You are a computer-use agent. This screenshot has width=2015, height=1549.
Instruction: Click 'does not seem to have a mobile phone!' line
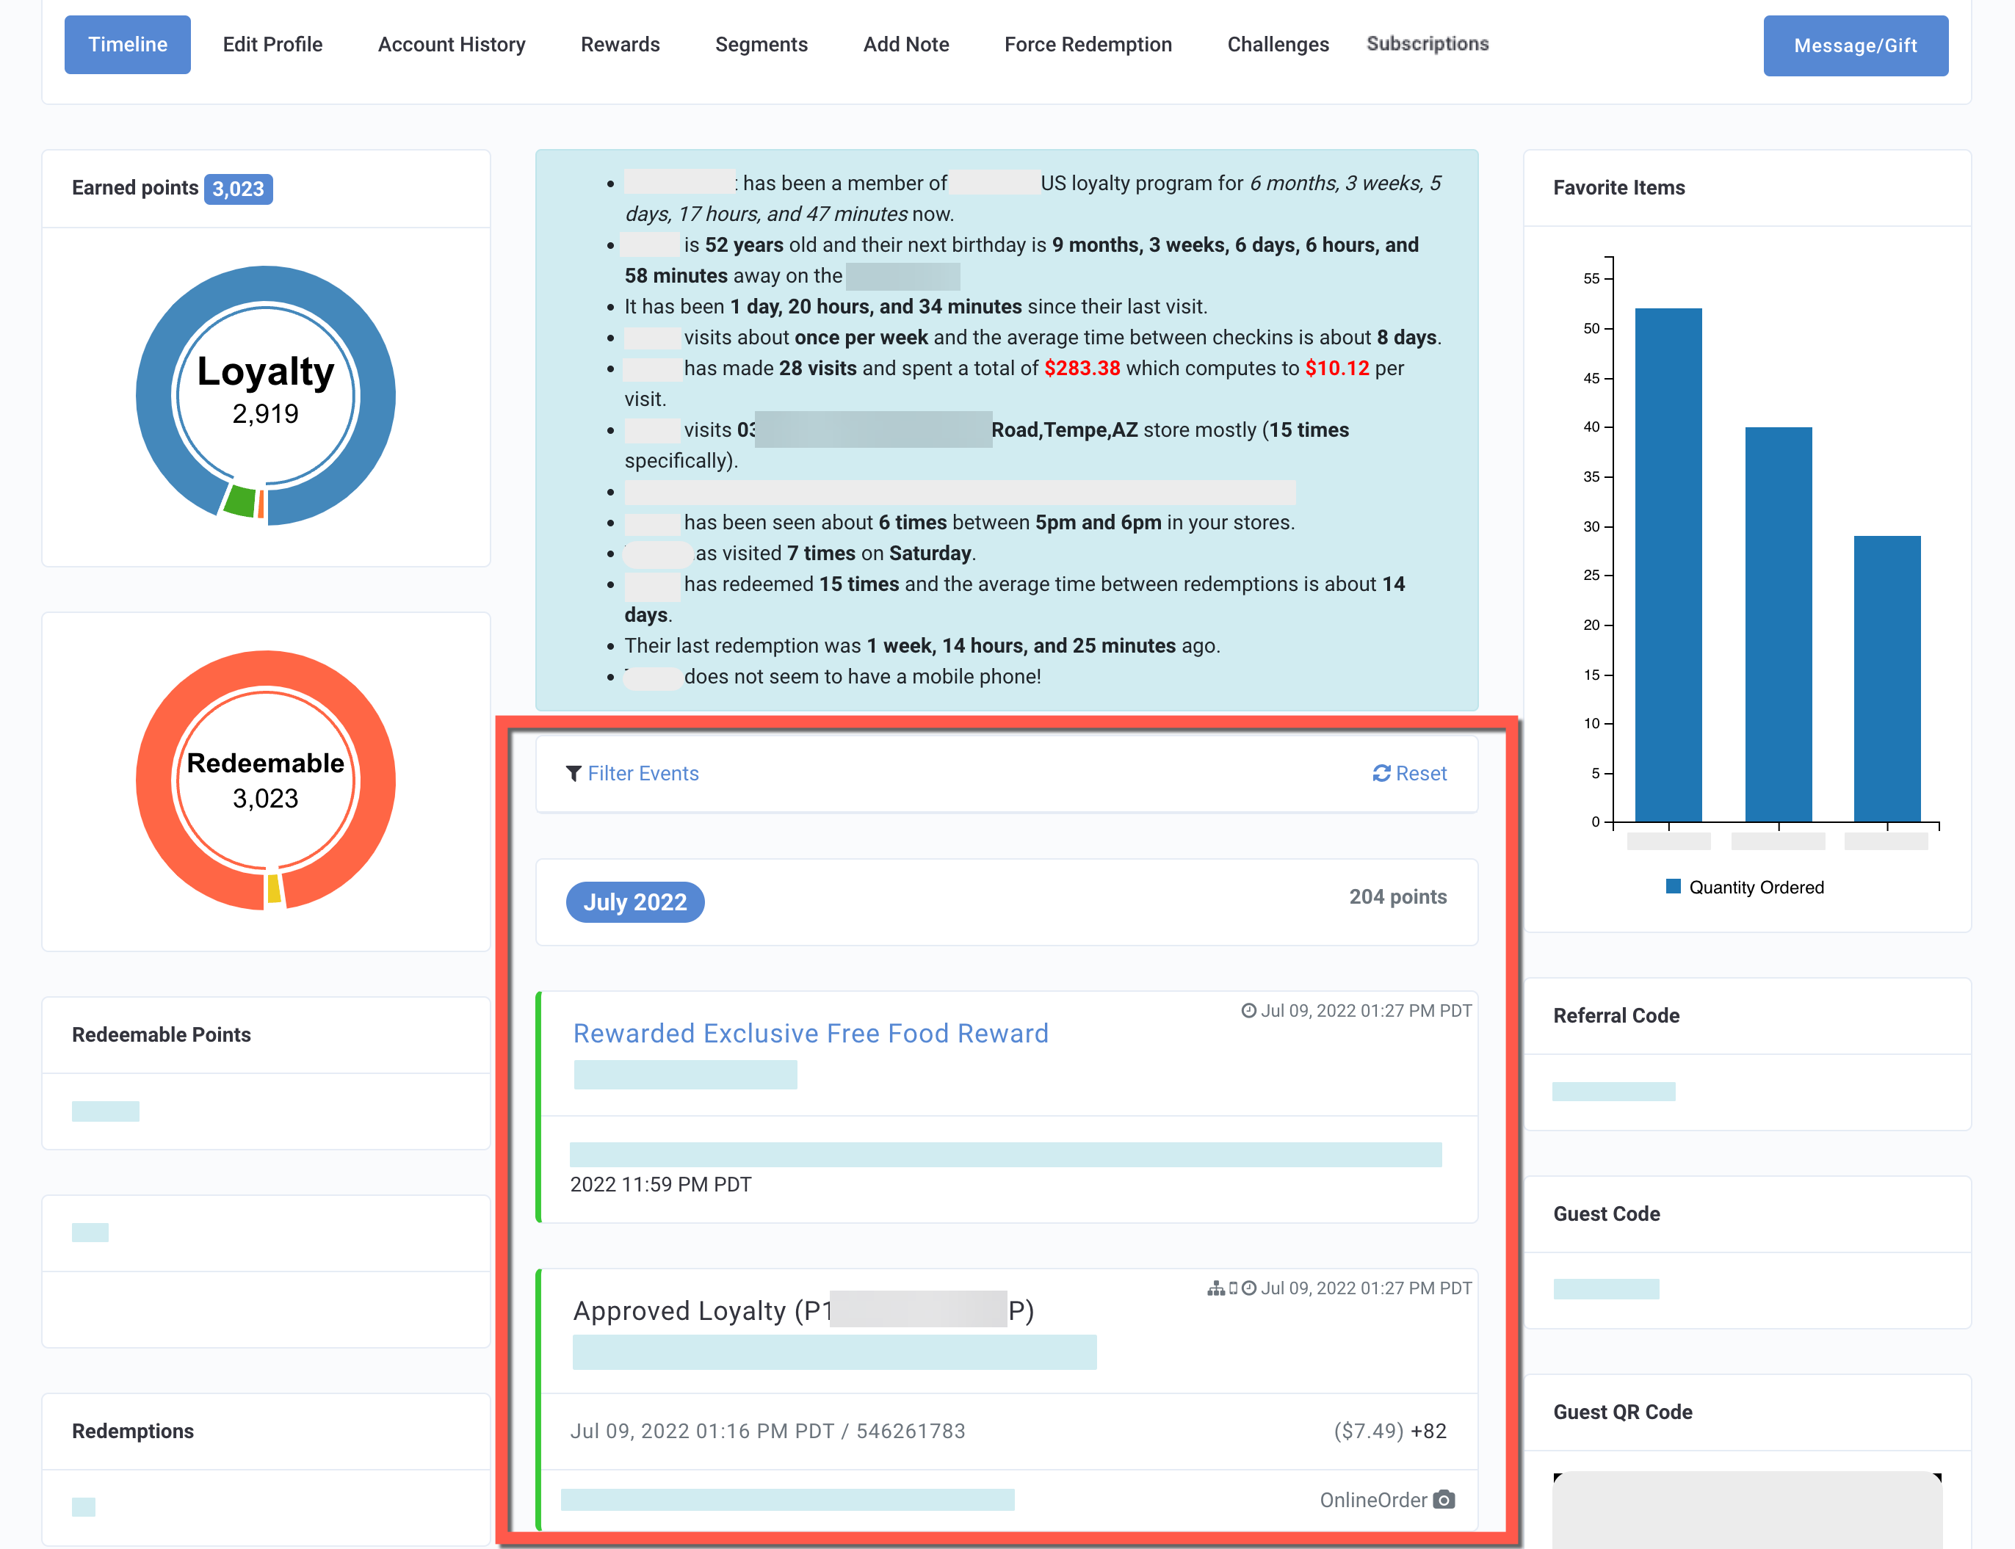pos(862,677)
